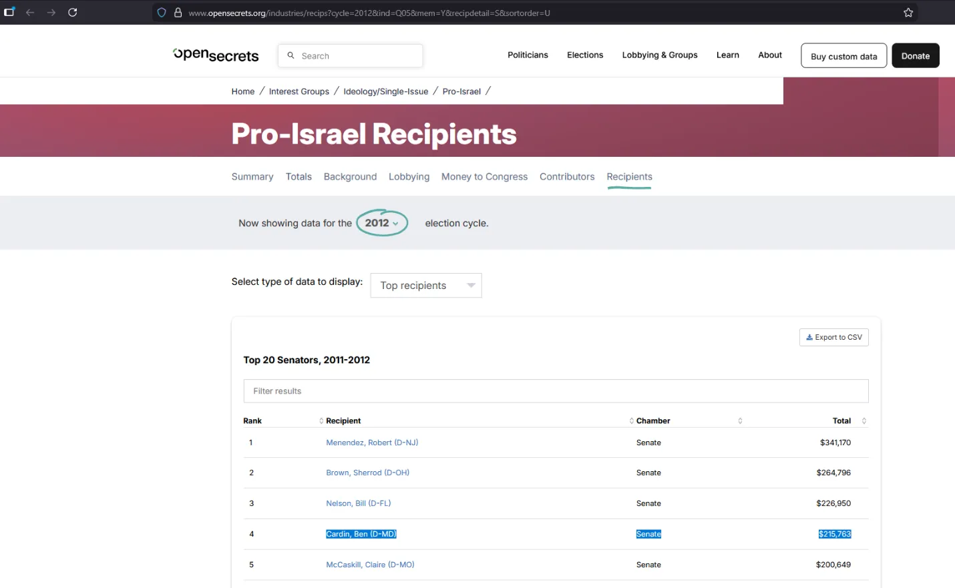Switch to the Summary tab
Viewport: 955px width, 588px height.
pos(252,177)
